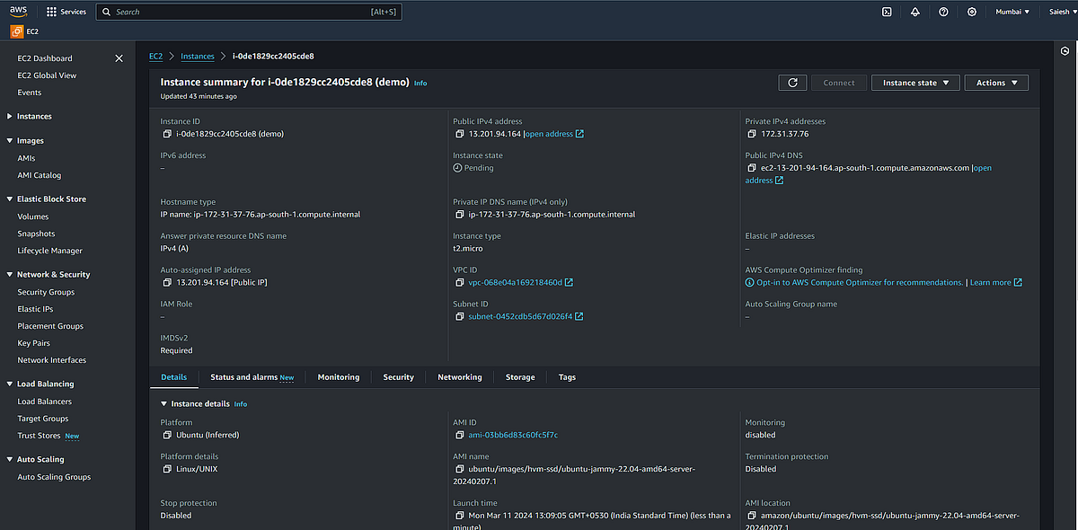1078x530 pixels.
Task: Open the Actions dropdown
Action: coord(995,82)
